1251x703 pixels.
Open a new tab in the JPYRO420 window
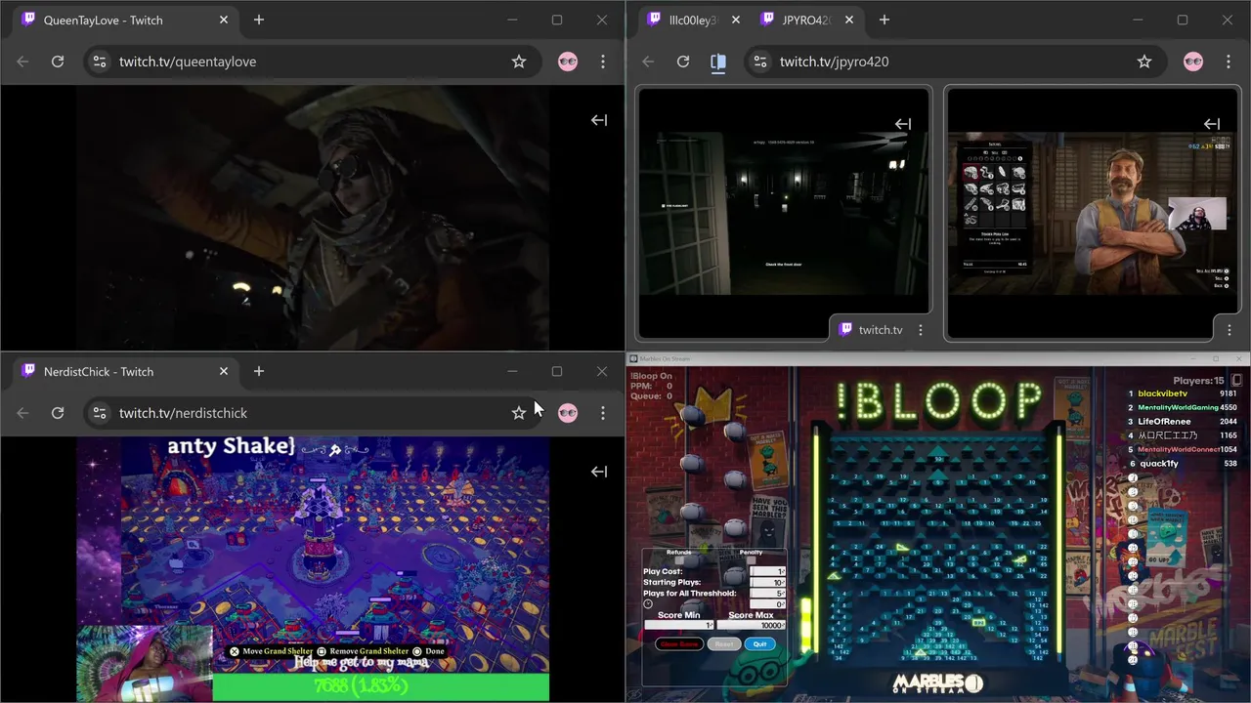[x=884, y=20]
